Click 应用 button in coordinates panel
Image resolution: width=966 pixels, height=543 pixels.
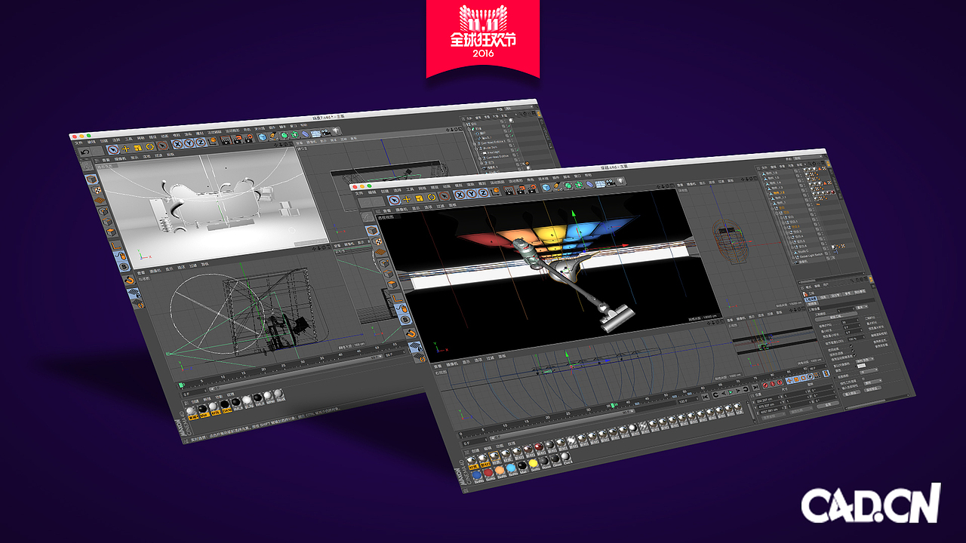(x=828, y=404)
